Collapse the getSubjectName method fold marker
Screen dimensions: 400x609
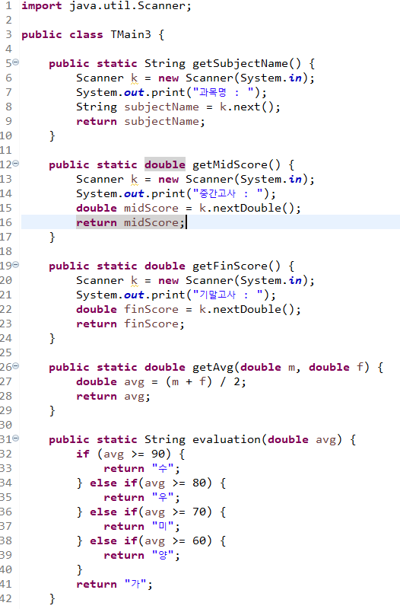[16, 62]
